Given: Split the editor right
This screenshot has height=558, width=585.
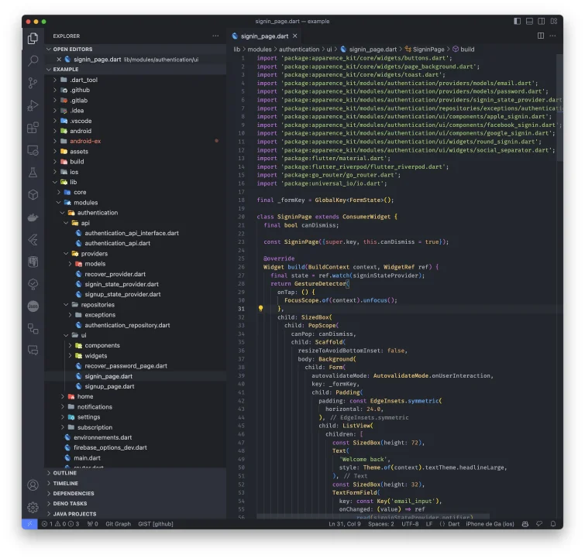Looking at the screenshot, I should pyautogui.click(x=540, y=36).
